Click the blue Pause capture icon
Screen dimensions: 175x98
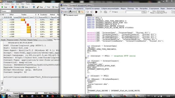pos(16,7)
